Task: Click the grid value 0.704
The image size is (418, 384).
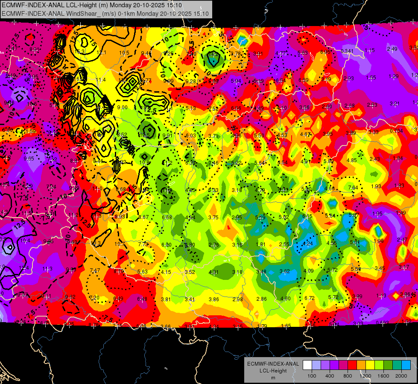Action: tap(396, 131)
